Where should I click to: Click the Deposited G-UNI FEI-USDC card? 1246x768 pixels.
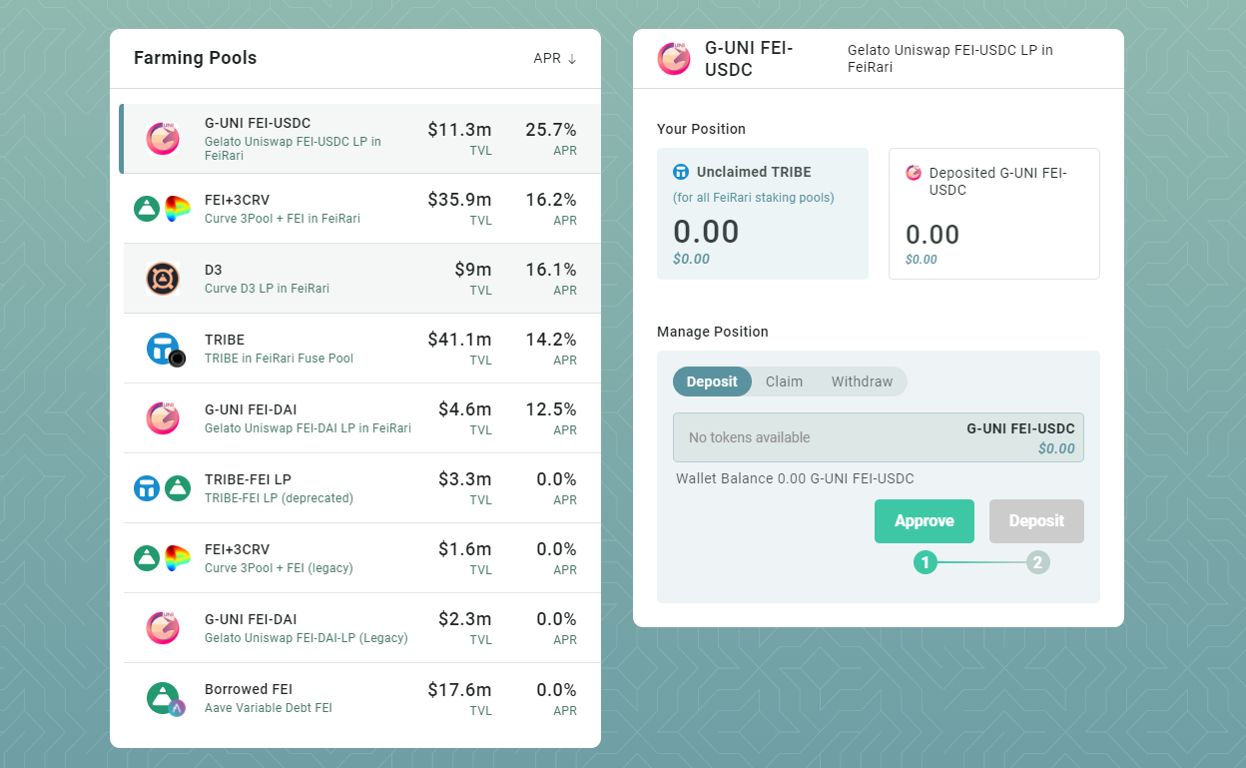[x=994, y=214]
